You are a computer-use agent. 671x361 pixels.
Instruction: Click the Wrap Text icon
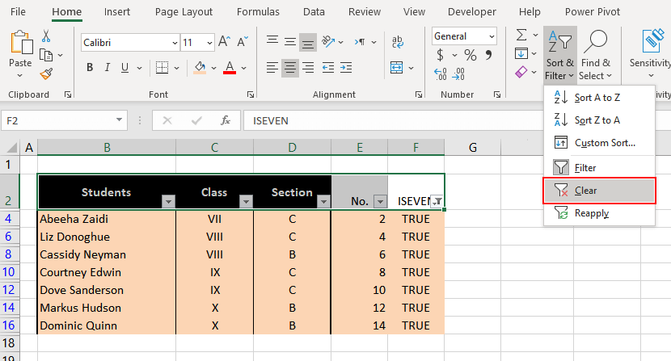(x=397, y=41)
